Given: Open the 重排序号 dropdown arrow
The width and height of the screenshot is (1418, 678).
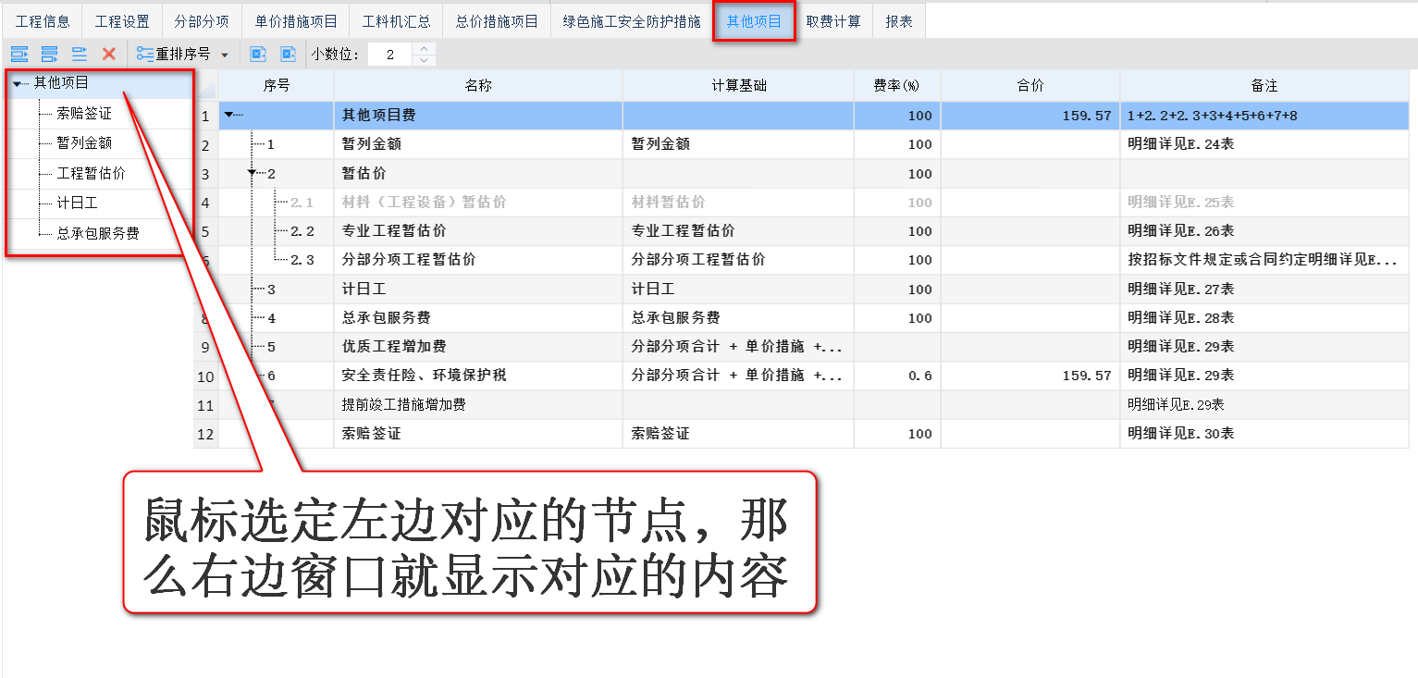Looking at the screenshot, I should coord(224,54).
